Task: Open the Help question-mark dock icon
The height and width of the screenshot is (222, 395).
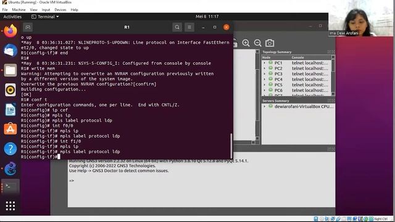Action: click(x=10, y=149)
